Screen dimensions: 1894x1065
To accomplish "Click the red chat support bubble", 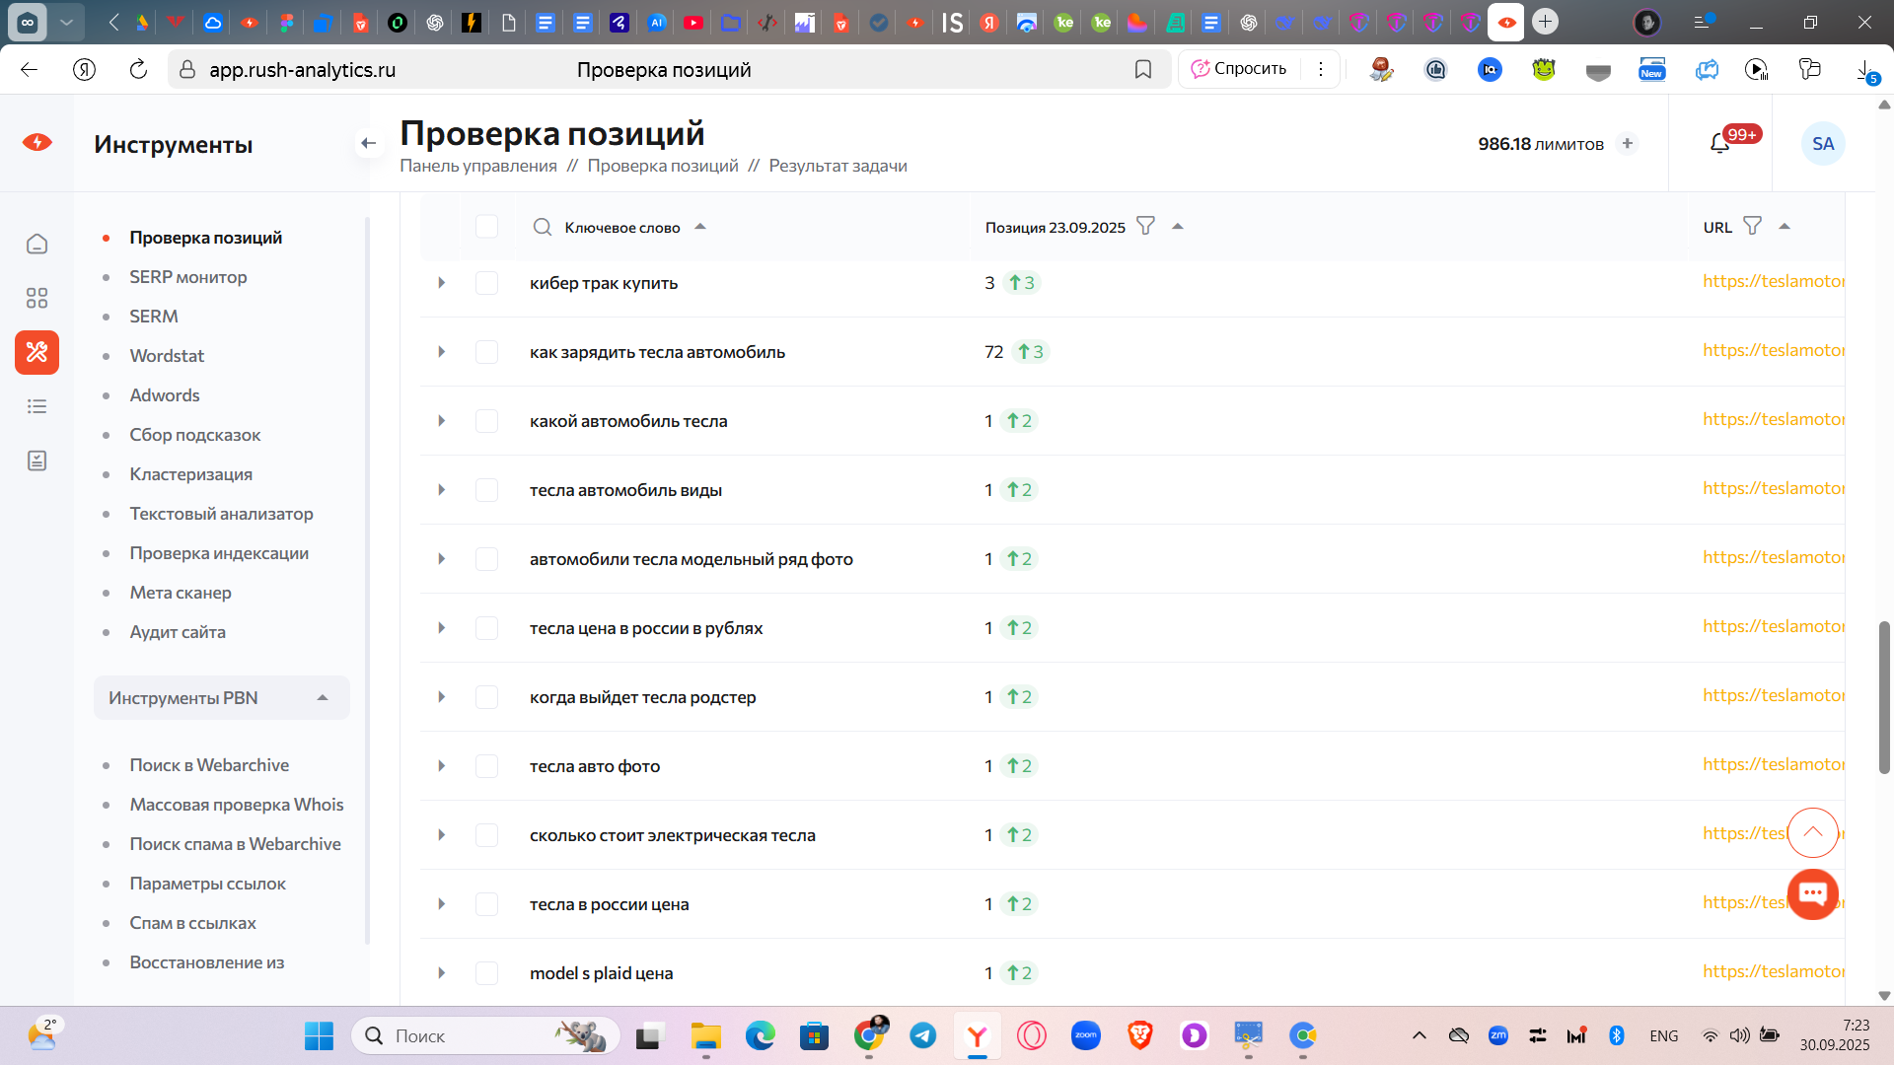I will click(x=1812, y=894).
